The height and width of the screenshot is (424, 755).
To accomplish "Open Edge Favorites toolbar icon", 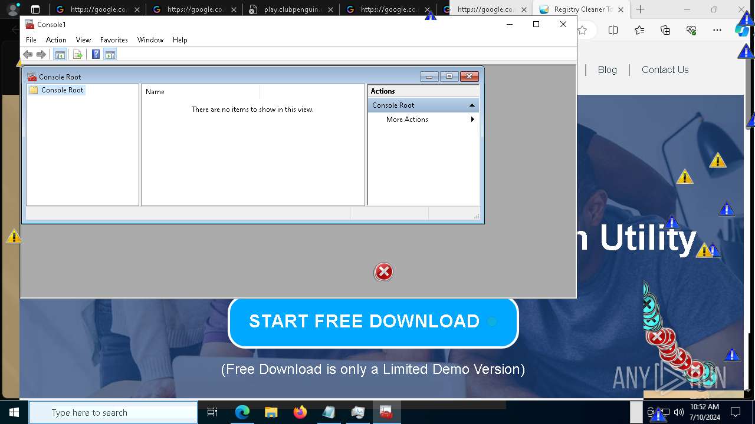I will (639, 31).
